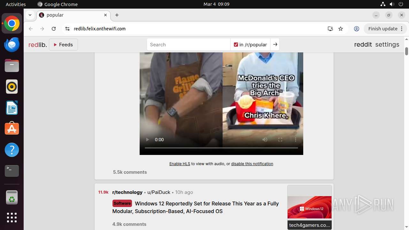409x230 pixels.
Task: Toggle the in /r/popular checkbox
Action: (236, 45)
